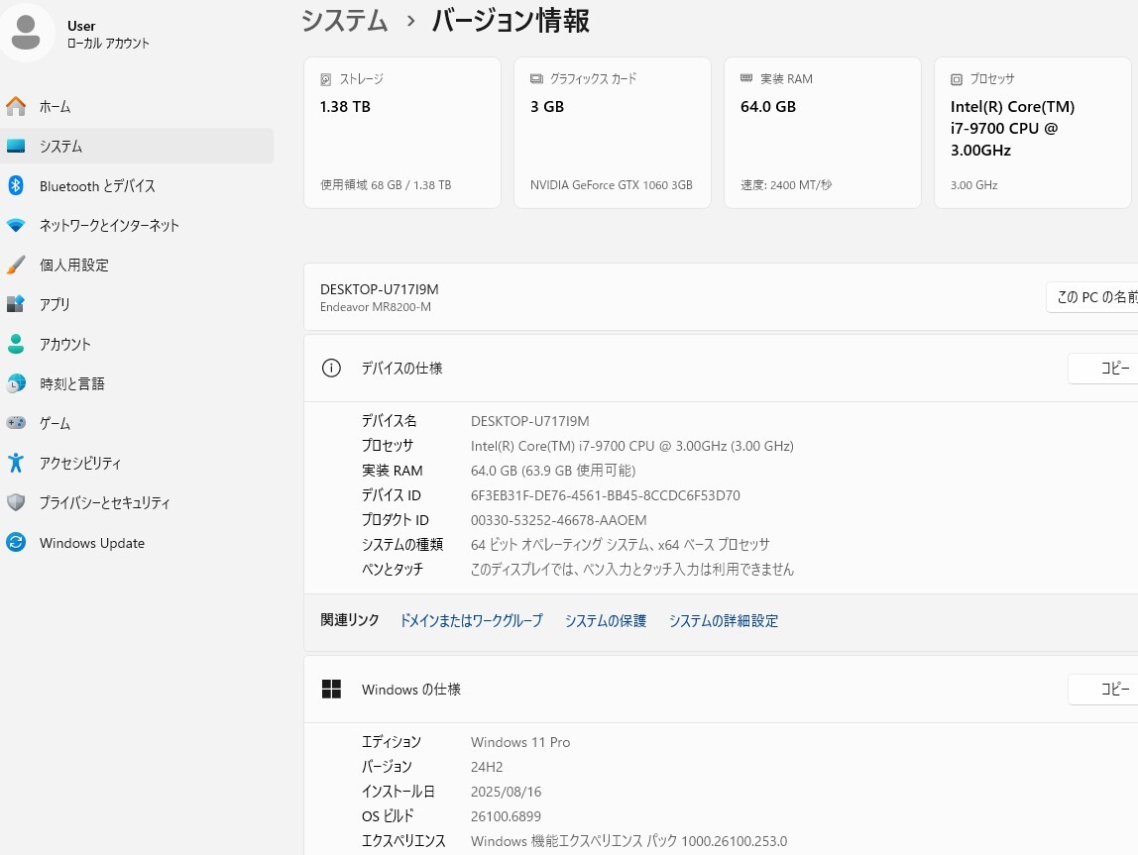This screenshot has height=855, width=1138.
Task: Copy Windows specifications with コピー button
Action: (1107, 690)
